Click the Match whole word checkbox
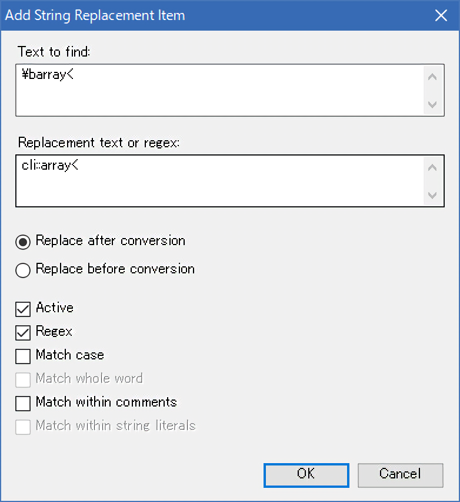This screenshot has width=460, height=502. tap(23, 379)
